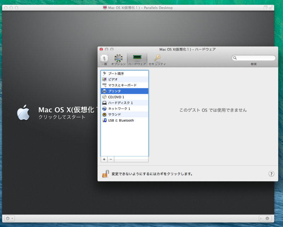
Task: Click the boot order flag icon
Action: tap(104, 74)
